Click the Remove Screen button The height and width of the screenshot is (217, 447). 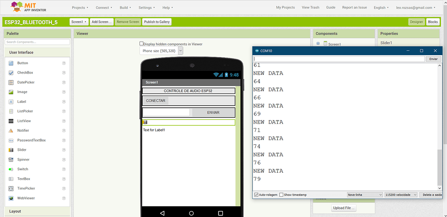tap(128, 22)
